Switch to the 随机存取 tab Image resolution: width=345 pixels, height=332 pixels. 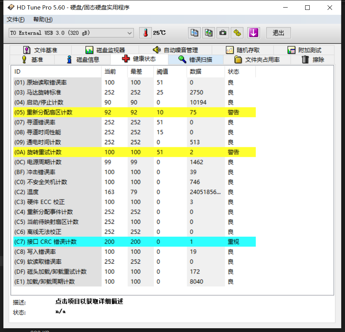[243, 50]
